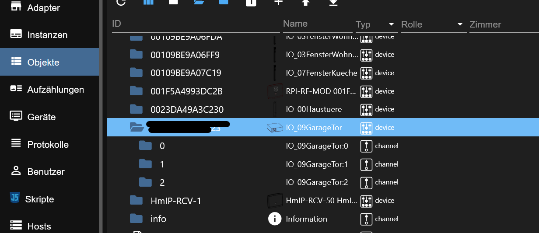The image size is (539, 233).
Task: Click ID text 0023DA49A3C230
Action: click(187, 109)
